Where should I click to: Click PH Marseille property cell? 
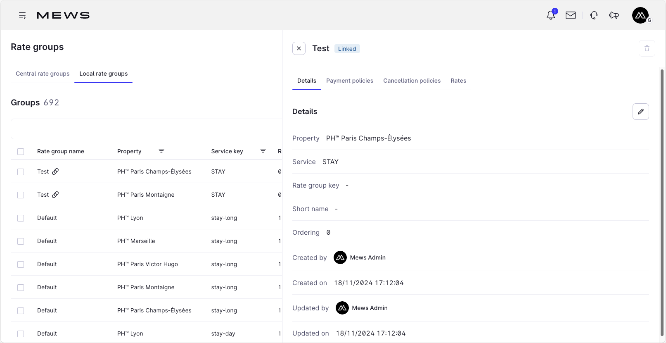tap(136, 241)
